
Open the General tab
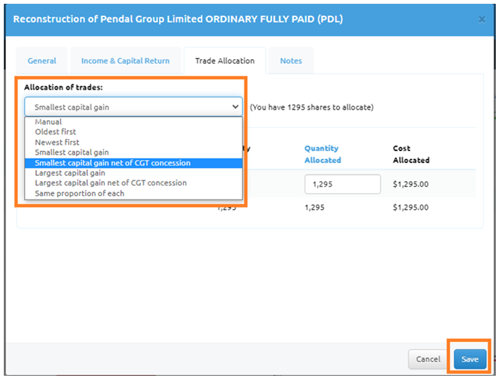tap(42, 61)
